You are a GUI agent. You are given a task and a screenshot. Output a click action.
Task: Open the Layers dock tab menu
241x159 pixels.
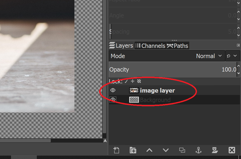tap(238, 45)
